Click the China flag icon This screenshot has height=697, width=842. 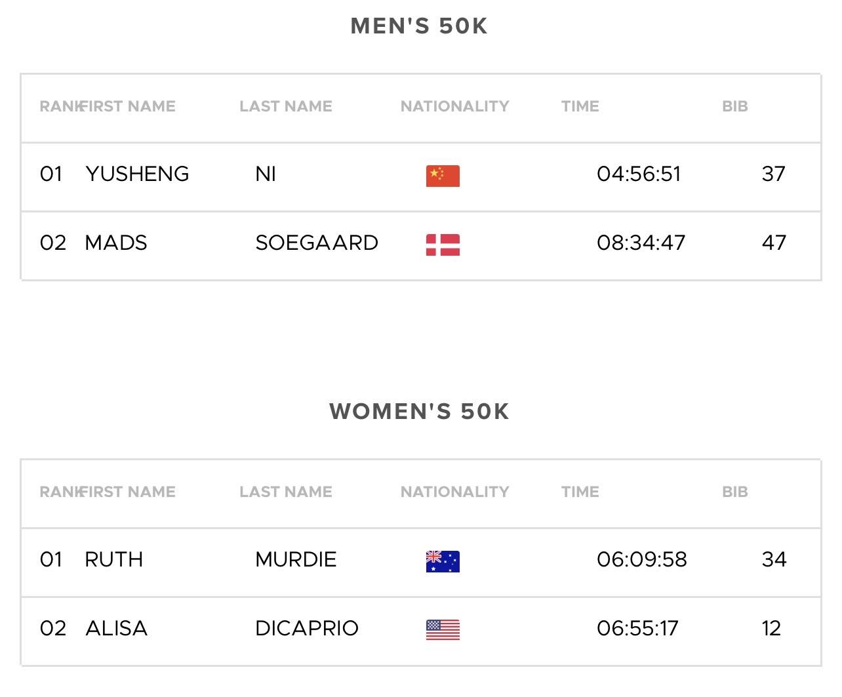click(443, 176)
